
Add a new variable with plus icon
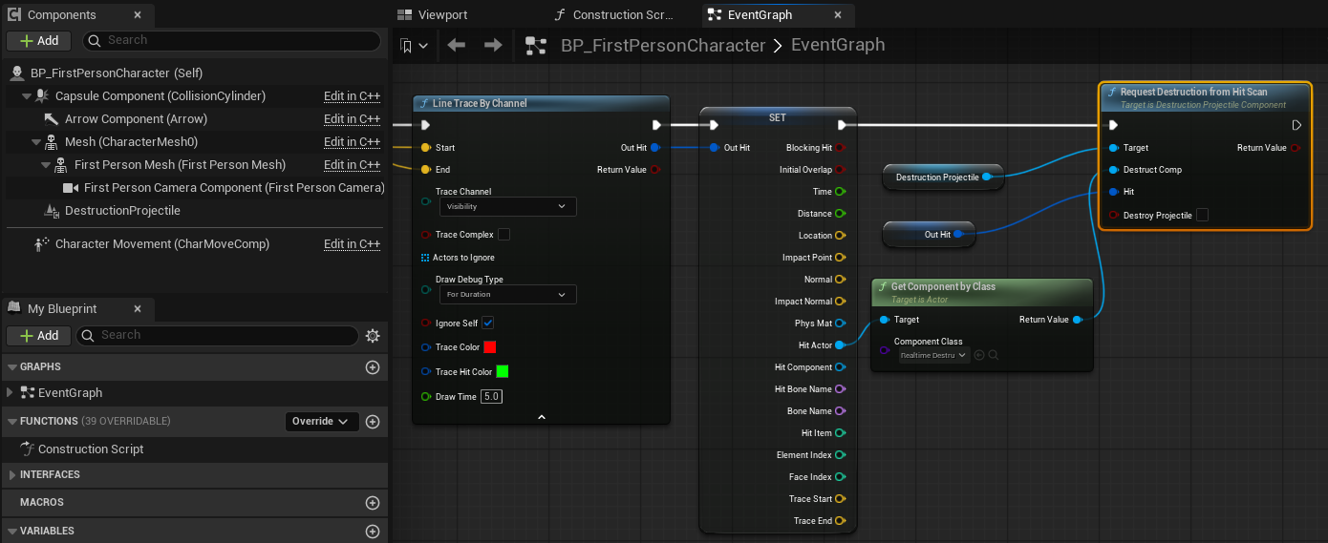(373, 532)
